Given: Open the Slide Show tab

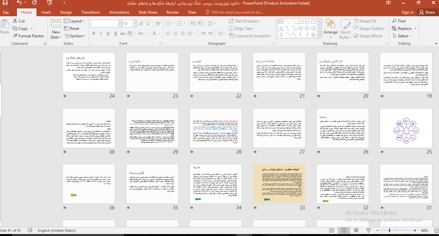Looking at the screenshot, I should coord(148,12).
